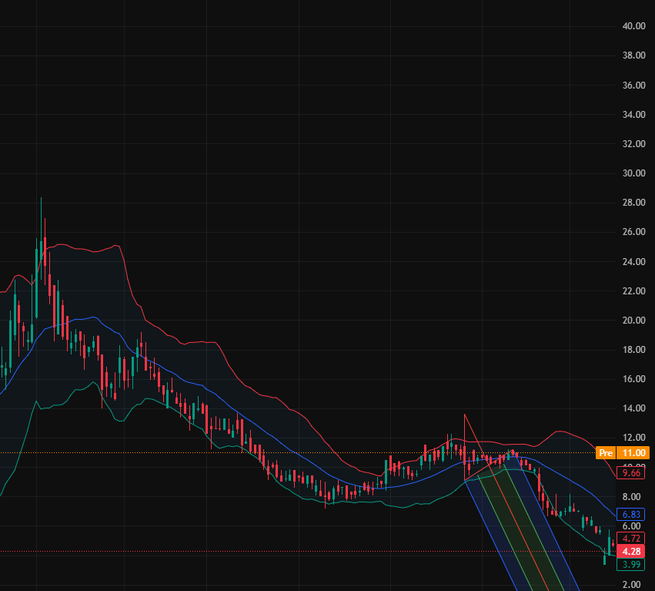Viewport: 655px width, 591px height.
Task: Click the 12.00 price scale value
Action: click(x=633, y=438)
